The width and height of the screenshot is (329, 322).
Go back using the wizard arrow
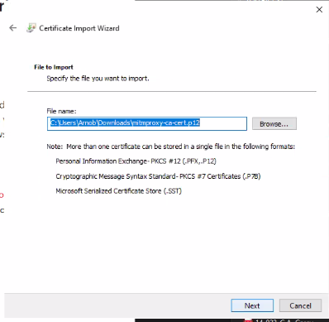click(x=12, y=28)
